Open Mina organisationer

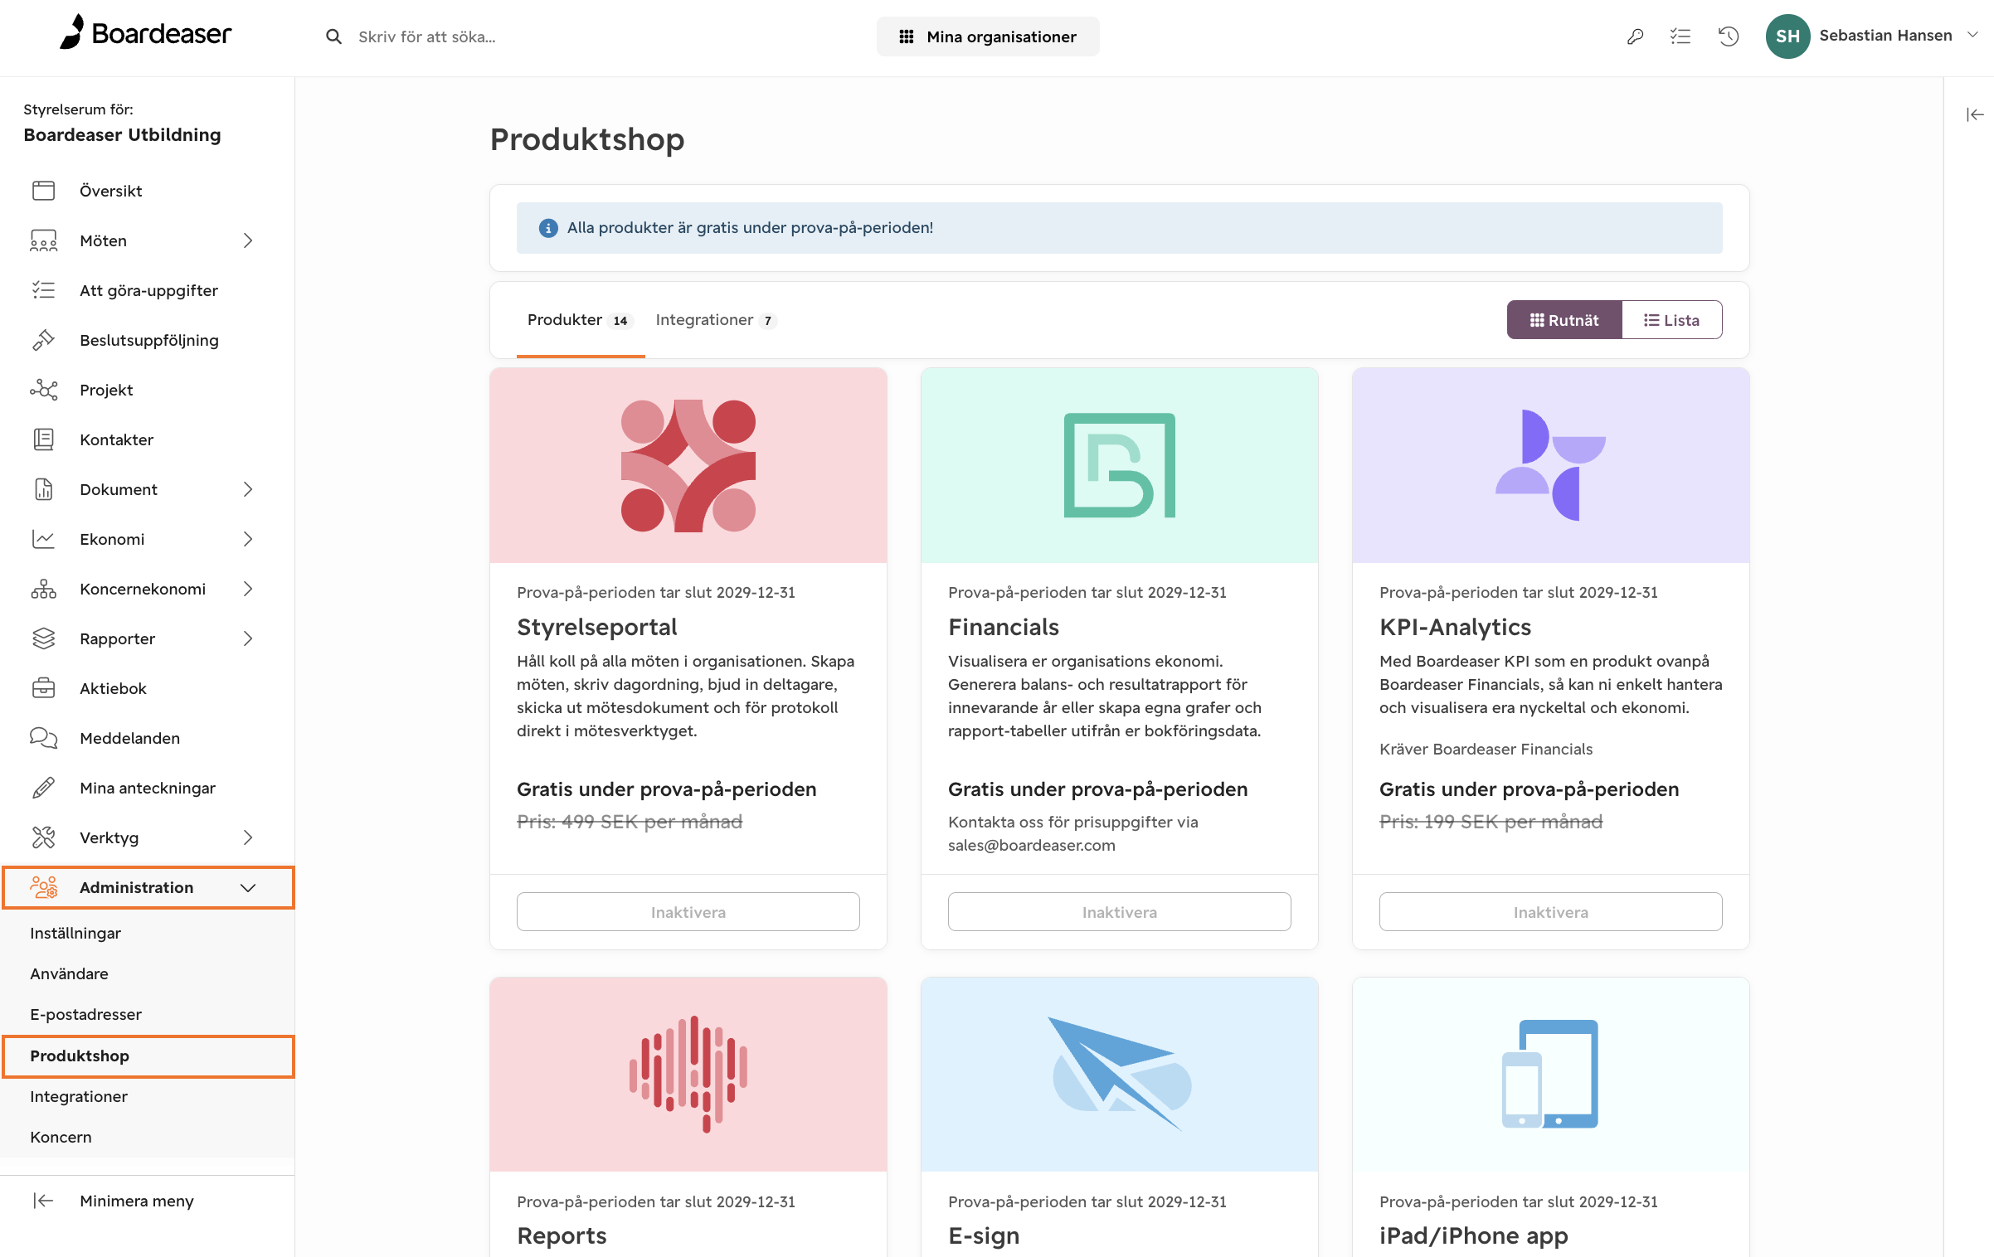click(x=988, y=36)
